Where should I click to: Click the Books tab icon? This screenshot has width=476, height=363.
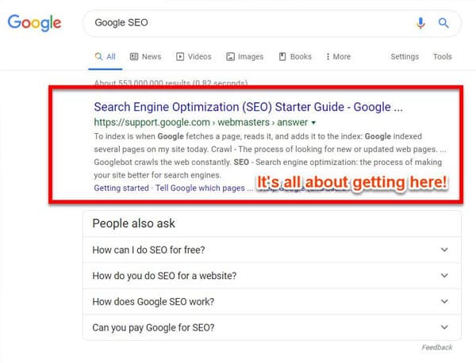tap(282, 57)
